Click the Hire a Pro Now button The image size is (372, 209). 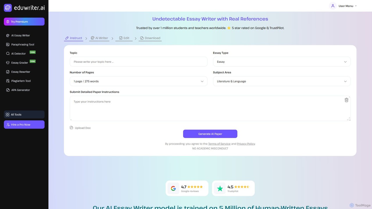[24, 125]
